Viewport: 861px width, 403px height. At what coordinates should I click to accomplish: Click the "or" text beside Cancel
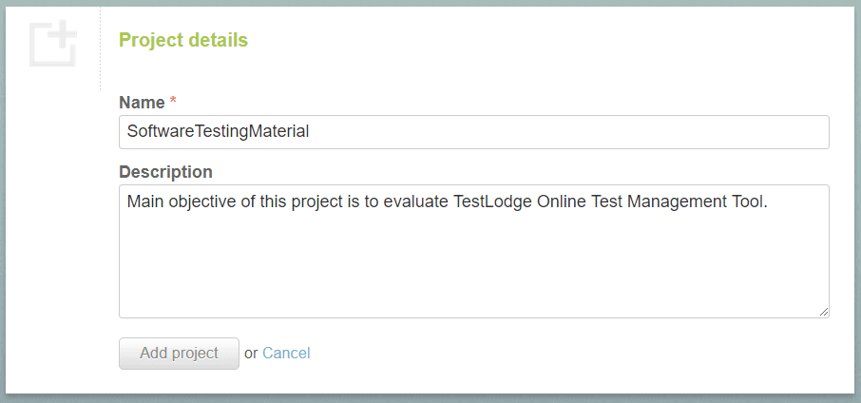[x=251, y=354]
